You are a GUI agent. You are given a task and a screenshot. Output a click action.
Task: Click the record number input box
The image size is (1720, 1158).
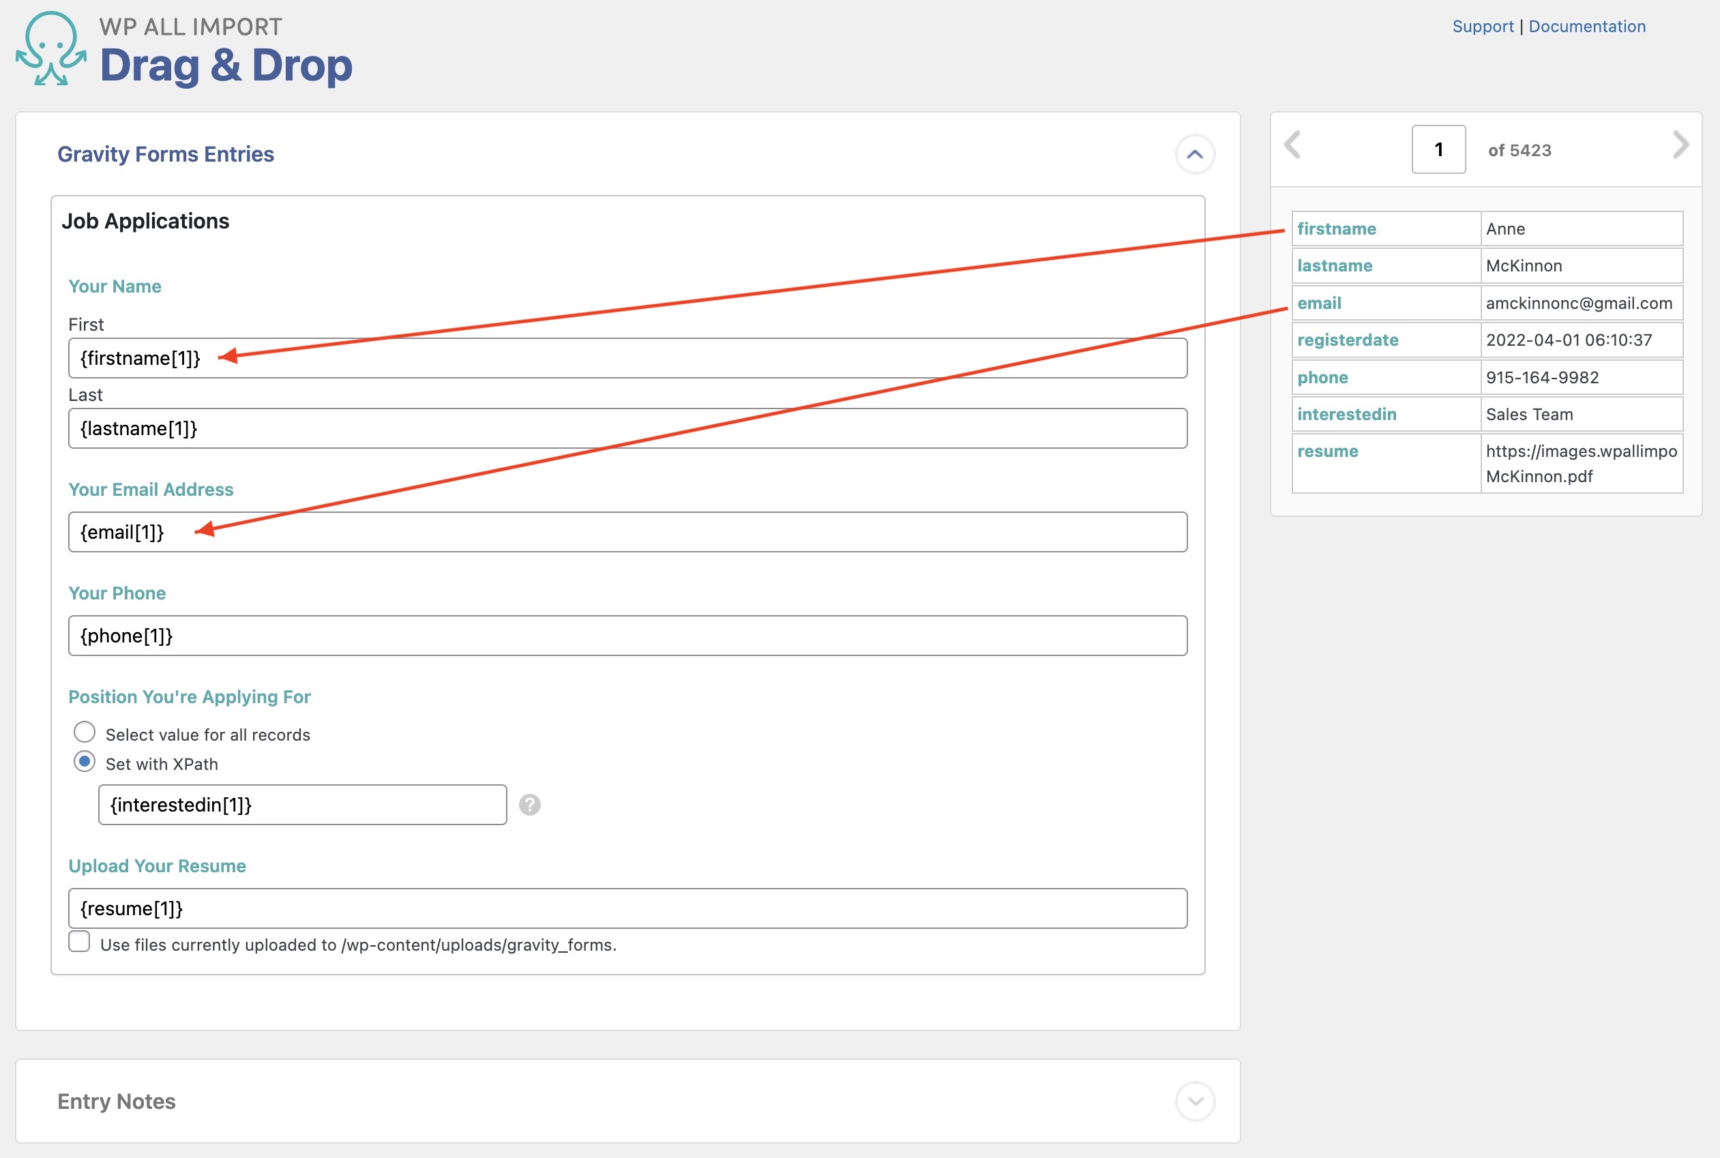[1438, 150]
